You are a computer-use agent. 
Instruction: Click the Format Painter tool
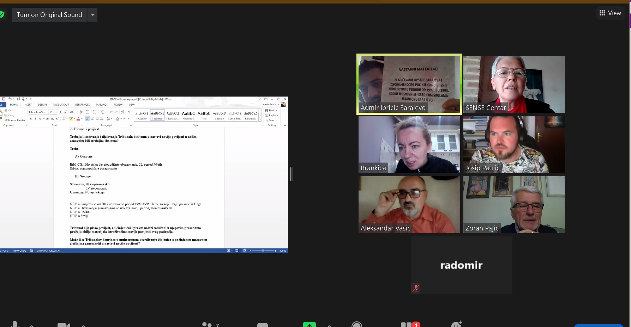click(x=15, y=120)
